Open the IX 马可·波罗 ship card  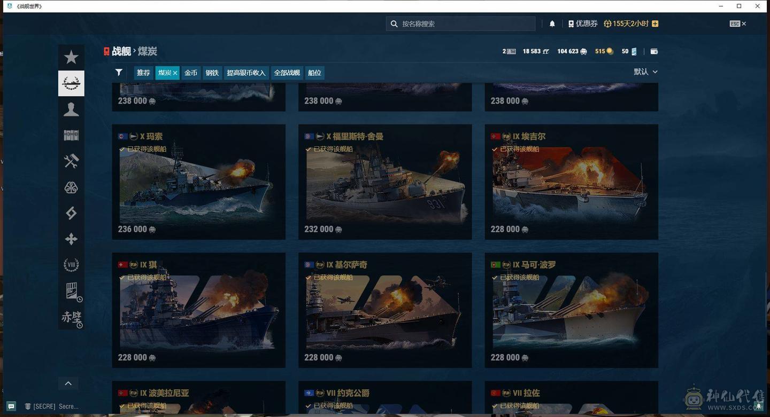pos(571,310)
